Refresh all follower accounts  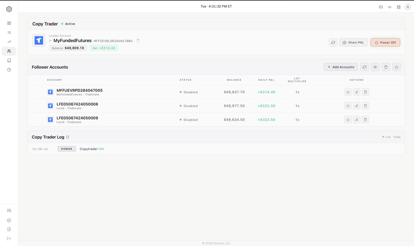tap(365, 67)
